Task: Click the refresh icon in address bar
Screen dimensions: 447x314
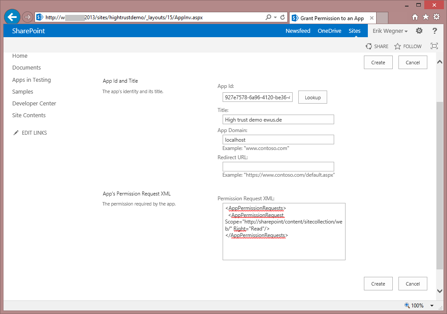Action: coord(283,17)
